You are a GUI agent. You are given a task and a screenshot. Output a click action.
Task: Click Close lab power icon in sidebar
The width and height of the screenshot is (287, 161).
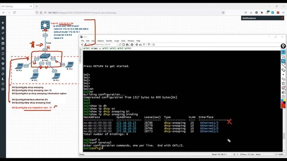tap(3, 84)
